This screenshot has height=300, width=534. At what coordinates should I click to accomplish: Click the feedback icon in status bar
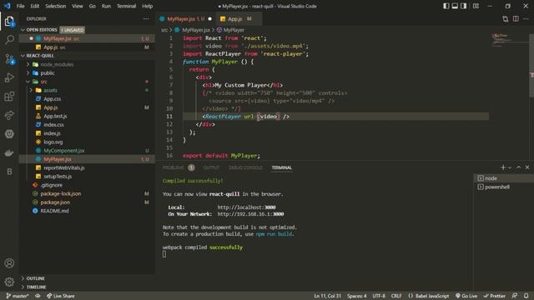pyautogui.click(x=515, y=296)
